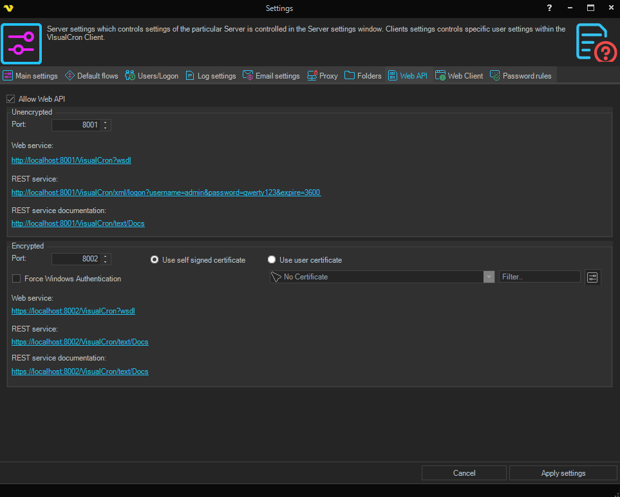620x497 pixels.
Task: Click the Web Client tab icon
Action: tap(440, 76)
